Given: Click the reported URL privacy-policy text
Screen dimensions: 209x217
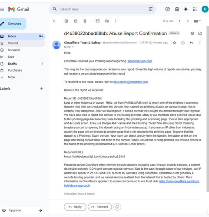Looking at the screenshot, I should 94,157.
